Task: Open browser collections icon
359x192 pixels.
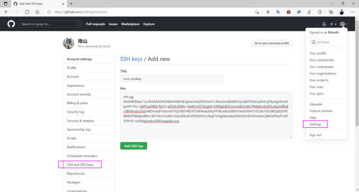Action: coord(331,12)
